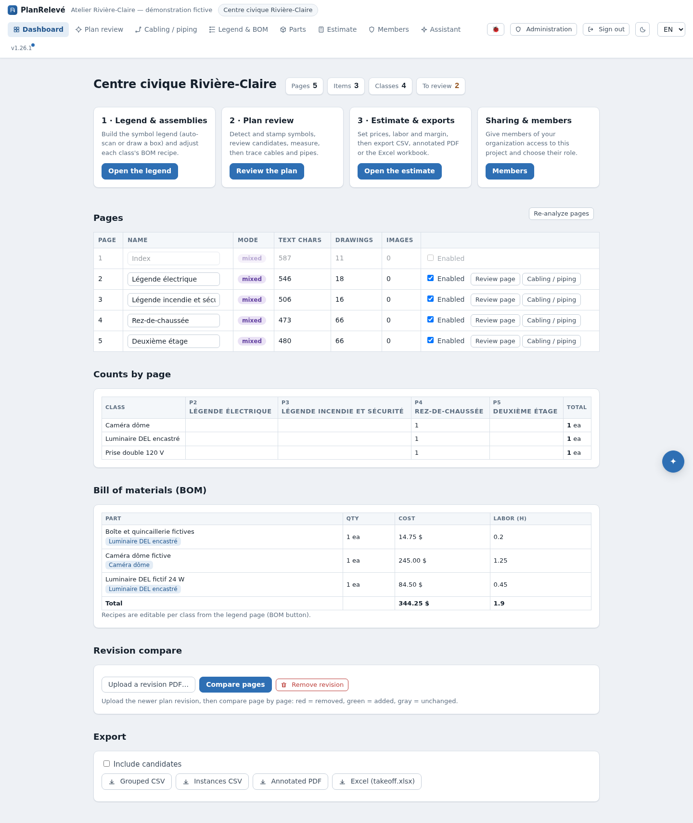
Task: Click the Sign out arrow icon
Action: click(591, 29)
